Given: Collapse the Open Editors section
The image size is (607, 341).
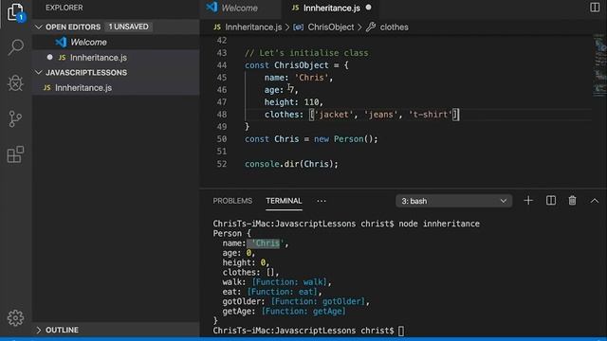Looking at the screenshot, I should click(38, 27).
